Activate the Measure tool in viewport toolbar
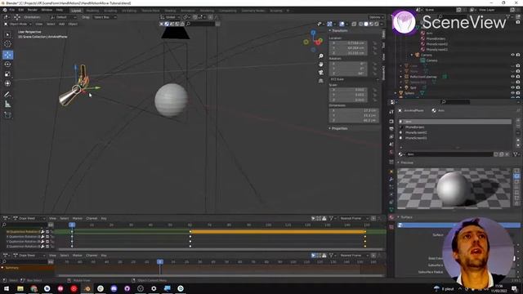The image size is (523, 294). [x=7, y=105]
